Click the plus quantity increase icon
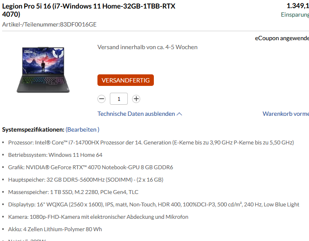Screen dimensions: 309x241 point(136,99)
